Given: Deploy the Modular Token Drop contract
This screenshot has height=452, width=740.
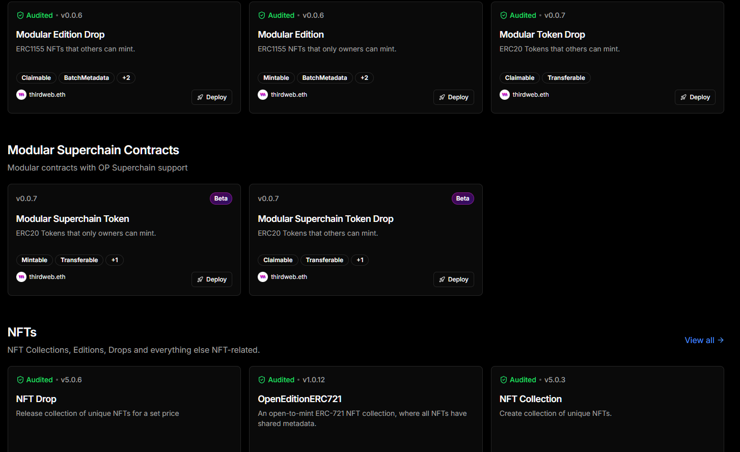Looking at the screenshot, I should coord(695,97).
